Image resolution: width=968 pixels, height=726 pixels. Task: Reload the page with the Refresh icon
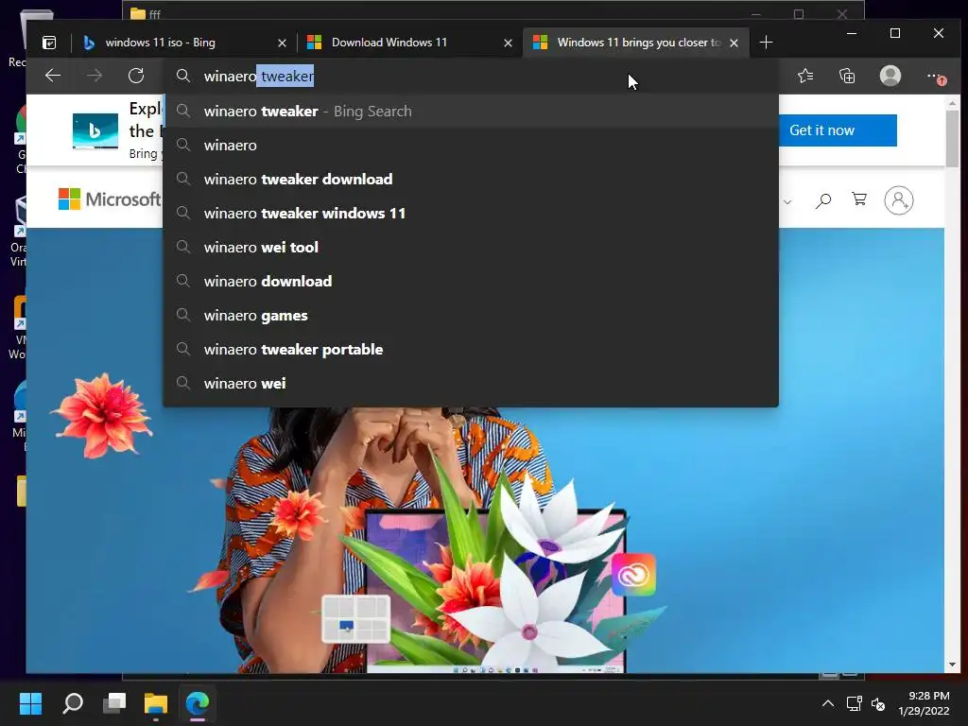(x=136, y=76)
